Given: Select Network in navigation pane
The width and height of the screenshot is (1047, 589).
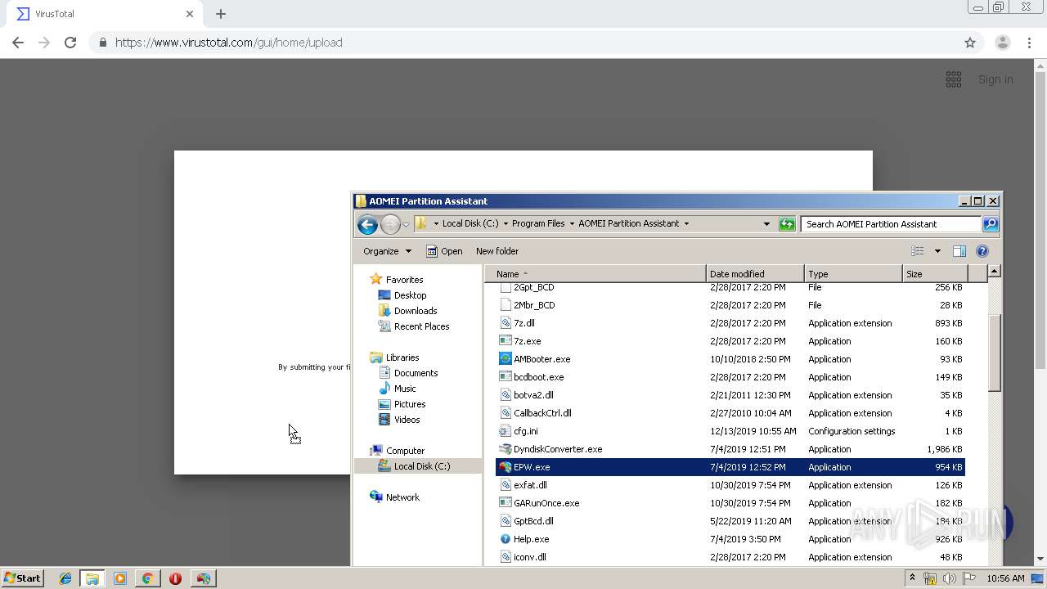Looking at the screenshot, I should (402, 497).
